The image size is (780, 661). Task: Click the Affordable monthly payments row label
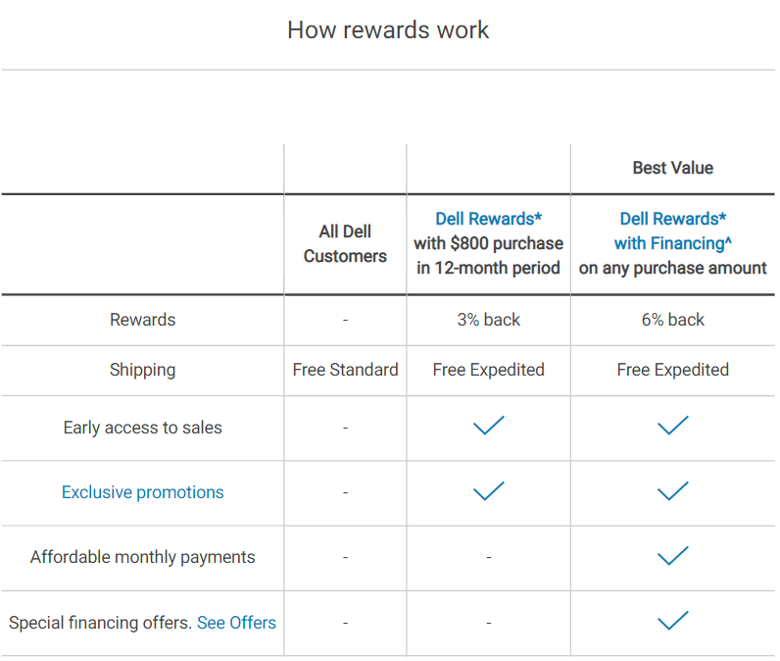(x=143, y=557)
